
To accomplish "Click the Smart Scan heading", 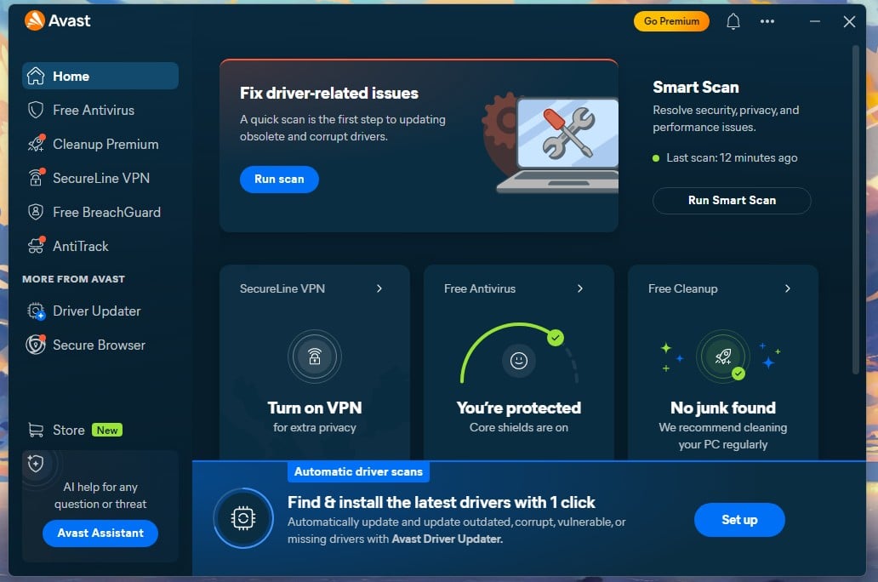I will [x=695, y=88].
